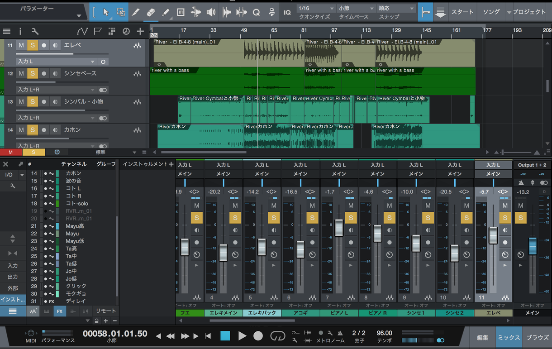The image size is (552, 349).
Task: Select the Range tool
Action: point(121,12)
